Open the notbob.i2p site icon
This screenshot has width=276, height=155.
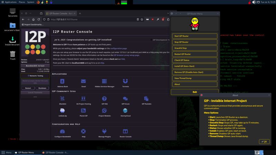[x=62, y=111]
